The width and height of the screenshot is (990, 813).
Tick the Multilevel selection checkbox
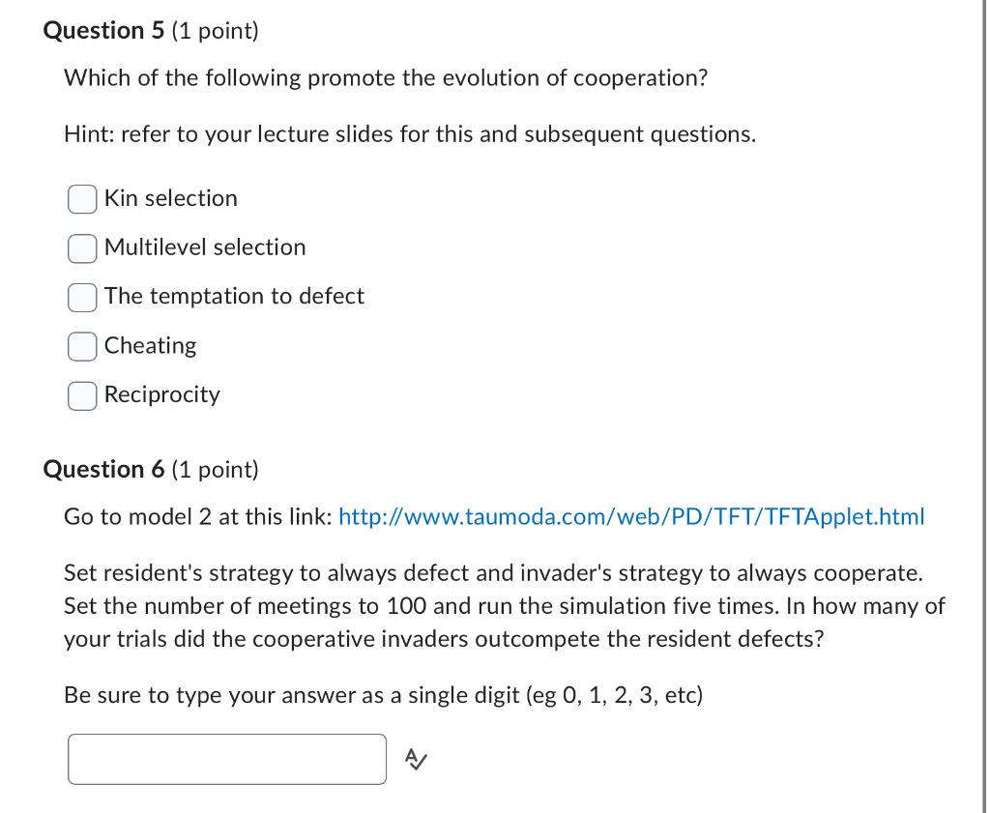coord(81,248)
